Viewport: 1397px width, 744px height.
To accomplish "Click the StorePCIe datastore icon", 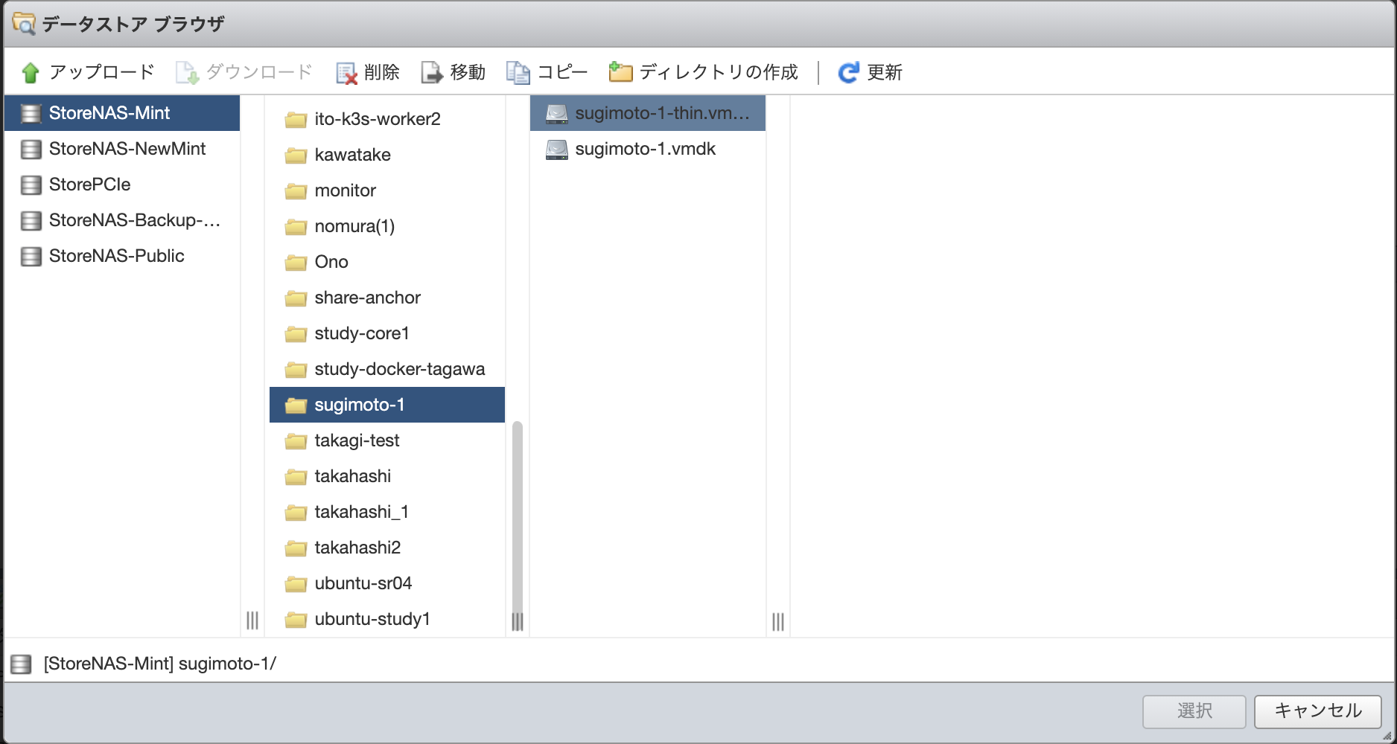I will coord(31,185).
